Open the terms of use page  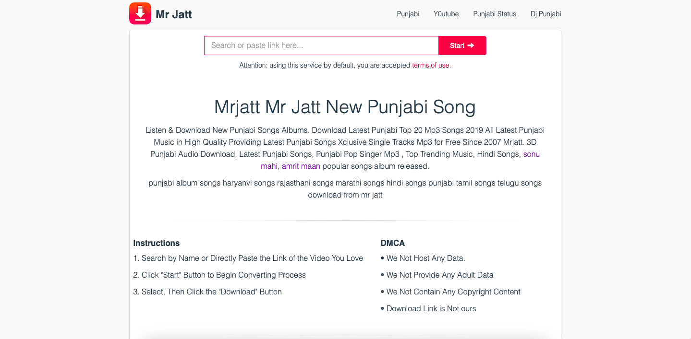tap(430, 65)
